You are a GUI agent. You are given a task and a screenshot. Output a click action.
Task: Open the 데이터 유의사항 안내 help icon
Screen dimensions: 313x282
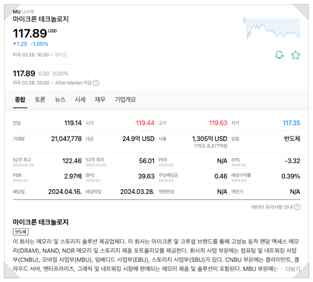(x=297, y=207)
